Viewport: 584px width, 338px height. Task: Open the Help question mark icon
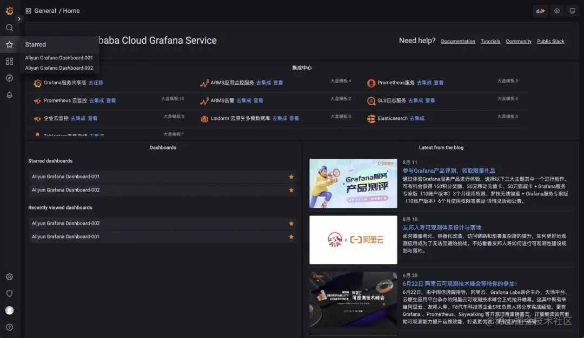[x=10, y=327]
